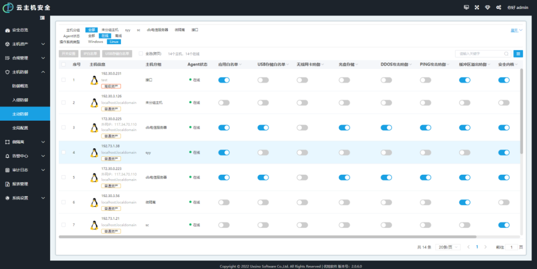The width and height of the screenshot is (537, 269).
Task: Click the Linux penguin icon for 192.73.1.21
Action: pyautogui.click(x=94, y=225)
